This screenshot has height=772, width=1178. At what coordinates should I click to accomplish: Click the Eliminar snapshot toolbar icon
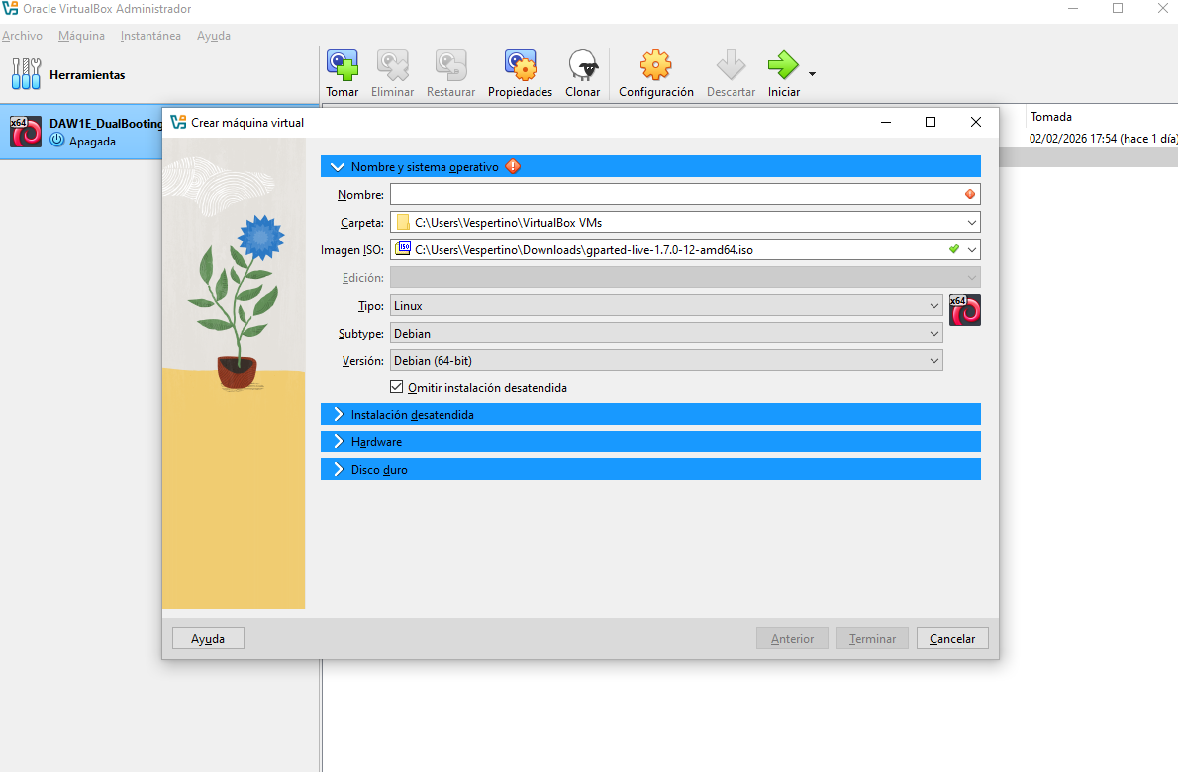(x=392, y=65)
